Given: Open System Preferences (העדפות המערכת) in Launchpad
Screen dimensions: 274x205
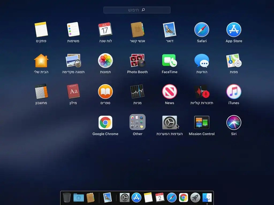Looking at the screenshot, I should coord(169,122).
